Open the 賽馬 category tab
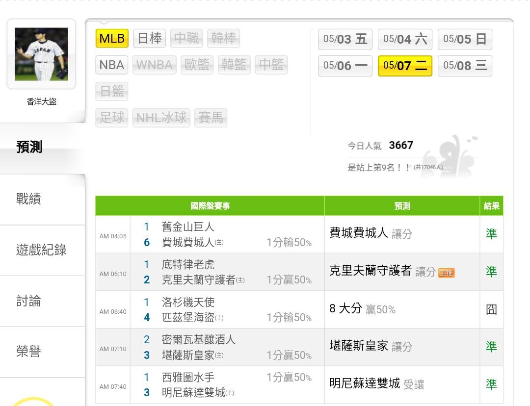The width and height of the screenshot is (530, 406). click(211, 118)
